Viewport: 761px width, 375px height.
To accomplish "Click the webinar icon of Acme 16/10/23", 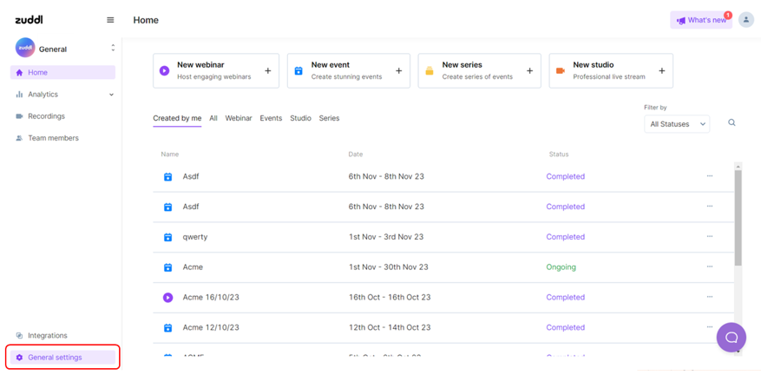I will (168, 298).
